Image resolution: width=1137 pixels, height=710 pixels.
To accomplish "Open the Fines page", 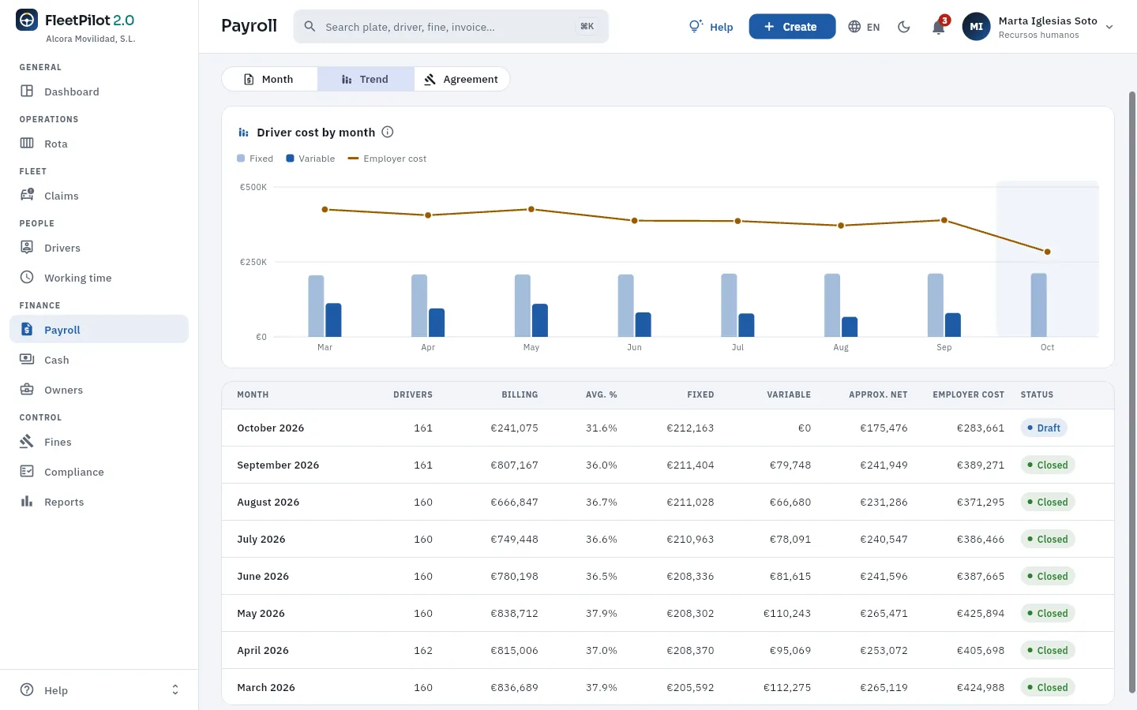I will pos(99,442).
